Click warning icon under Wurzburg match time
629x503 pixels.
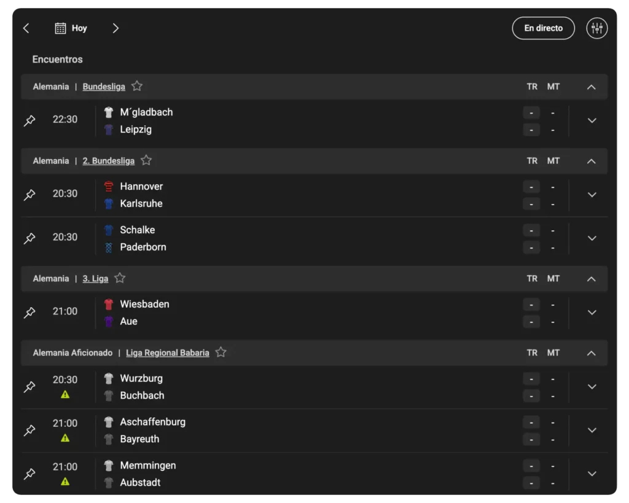65,395
